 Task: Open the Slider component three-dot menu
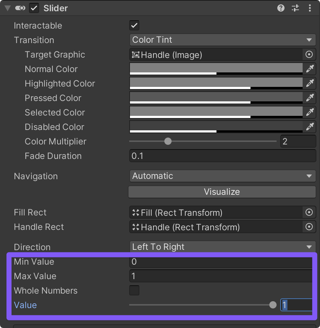coord(310,8)
